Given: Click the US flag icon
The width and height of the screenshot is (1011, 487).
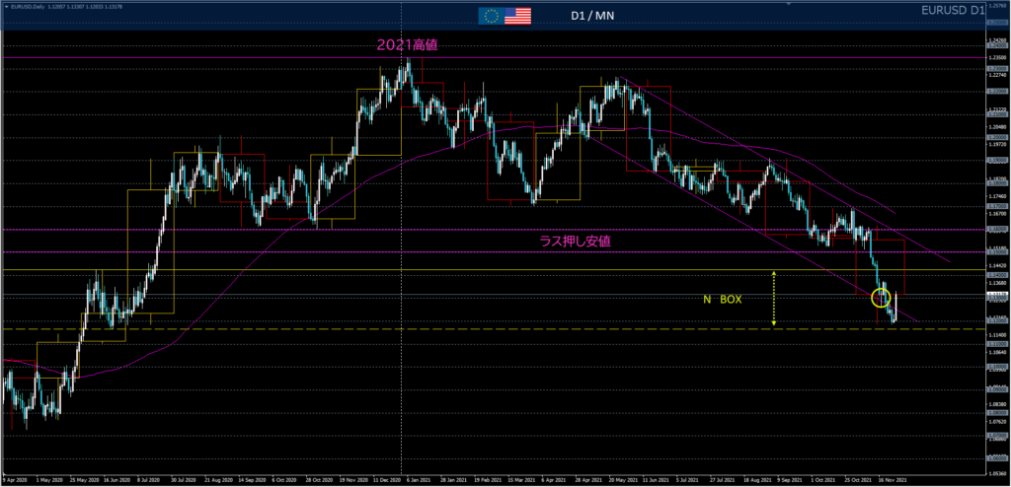Looking at the screenshot, I should (x=517, y=16).
